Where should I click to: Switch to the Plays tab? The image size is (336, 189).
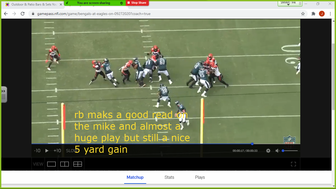click(200, 177)
